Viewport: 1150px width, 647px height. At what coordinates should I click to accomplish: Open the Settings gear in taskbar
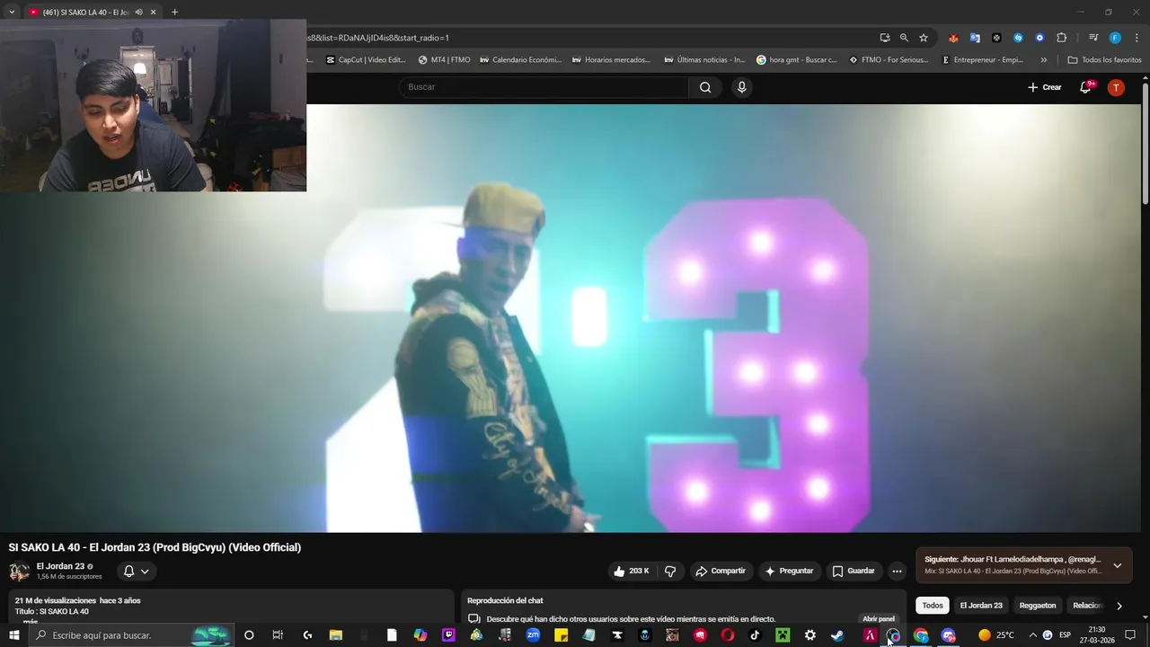pyautogui.click(x=810, y=635)
